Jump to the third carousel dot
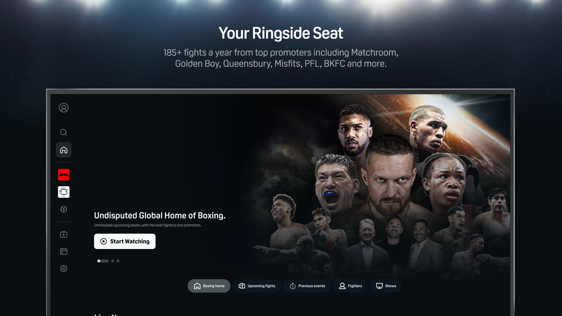 click(118, 261)
